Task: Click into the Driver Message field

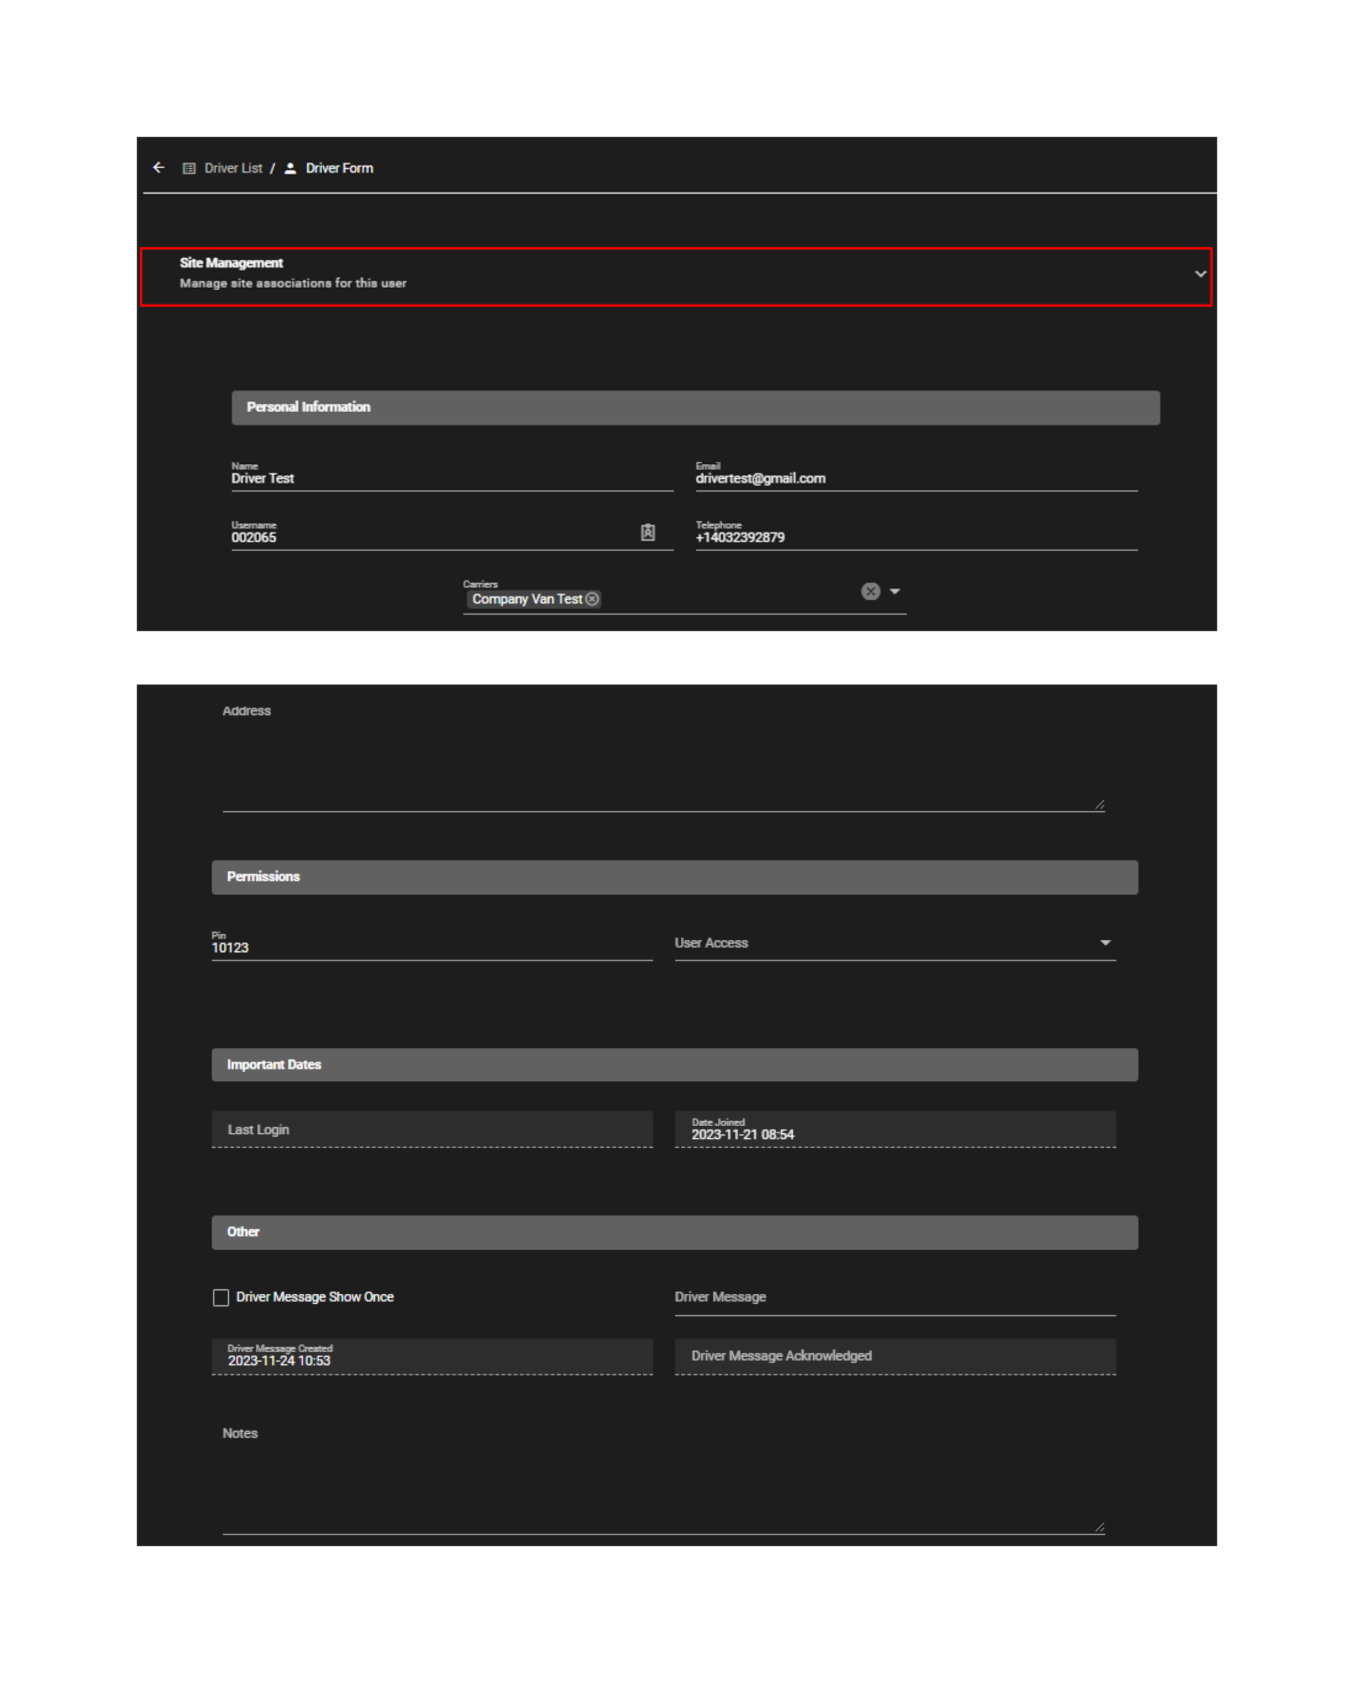Action: tap(895, 1298)
